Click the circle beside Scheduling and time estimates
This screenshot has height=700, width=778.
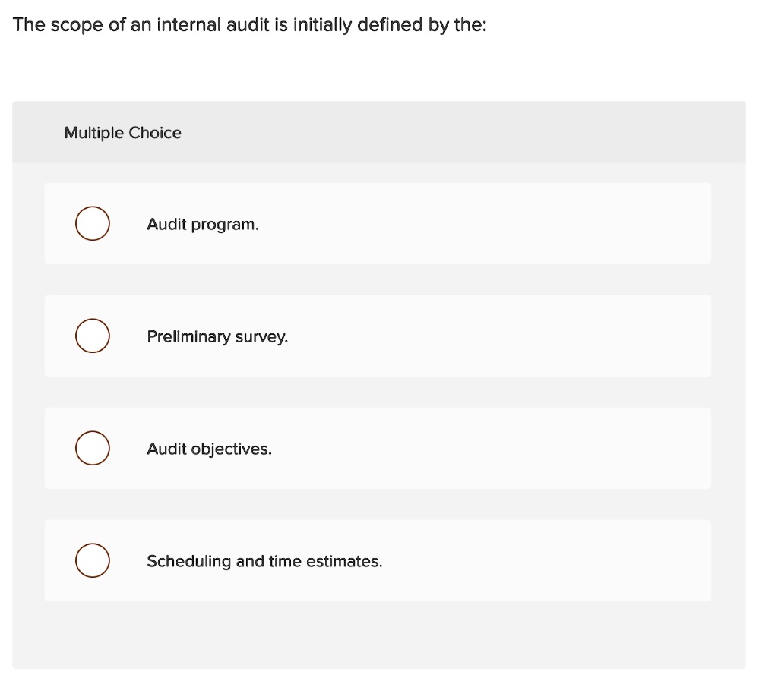(x=92, y=560)
